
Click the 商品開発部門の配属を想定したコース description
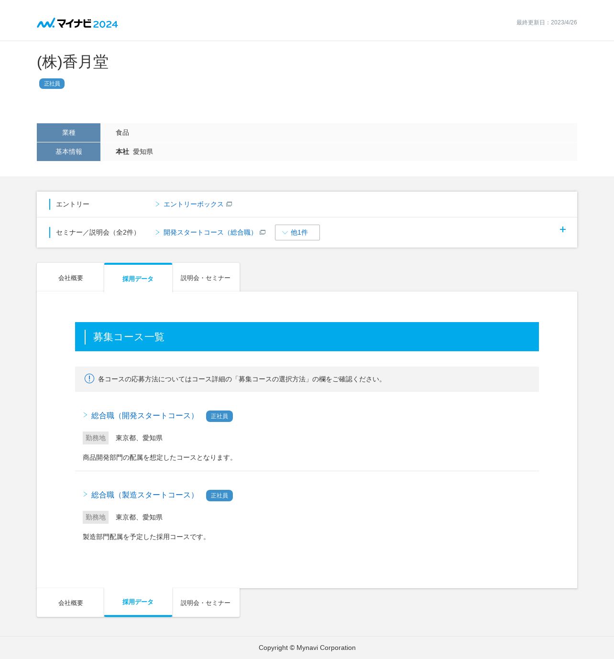click(x=160, y=457)
